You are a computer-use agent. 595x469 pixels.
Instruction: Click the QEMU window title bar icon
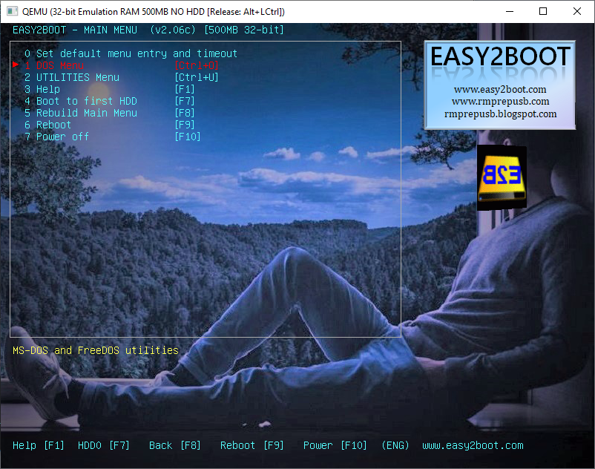pyautogui.click(x=12, y=11)
